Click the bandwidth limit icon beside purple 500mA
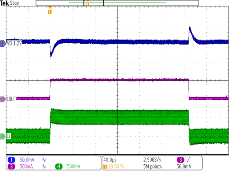Screen dimensions: 237x178 coord(44,167)
